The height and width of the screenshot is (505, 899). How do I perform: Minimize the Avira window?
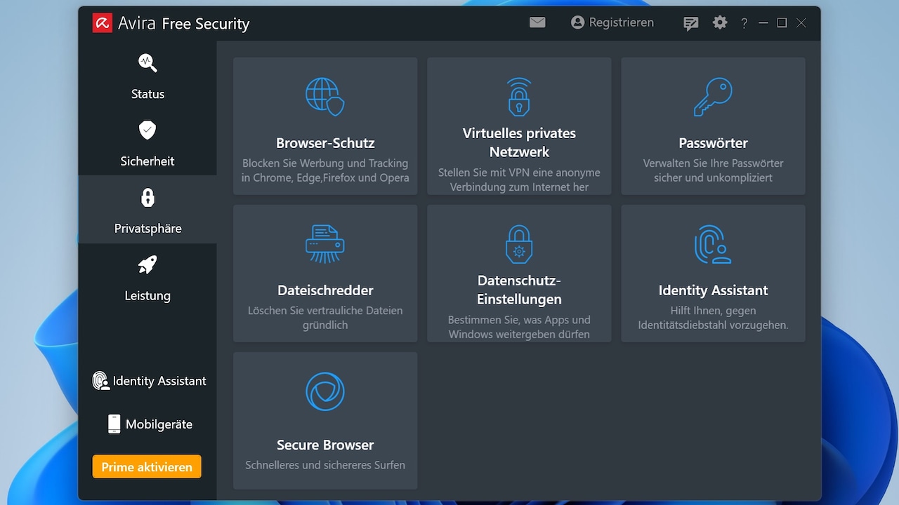(763, 23)
